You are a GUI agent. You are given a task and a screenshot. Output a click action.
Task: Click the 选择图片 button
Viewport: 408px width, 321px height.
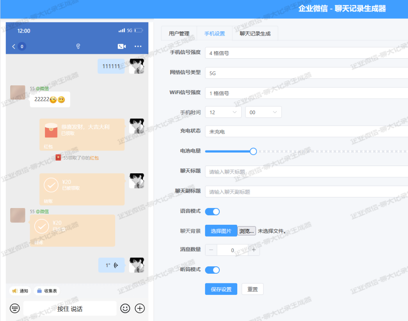tap(221, 231)
